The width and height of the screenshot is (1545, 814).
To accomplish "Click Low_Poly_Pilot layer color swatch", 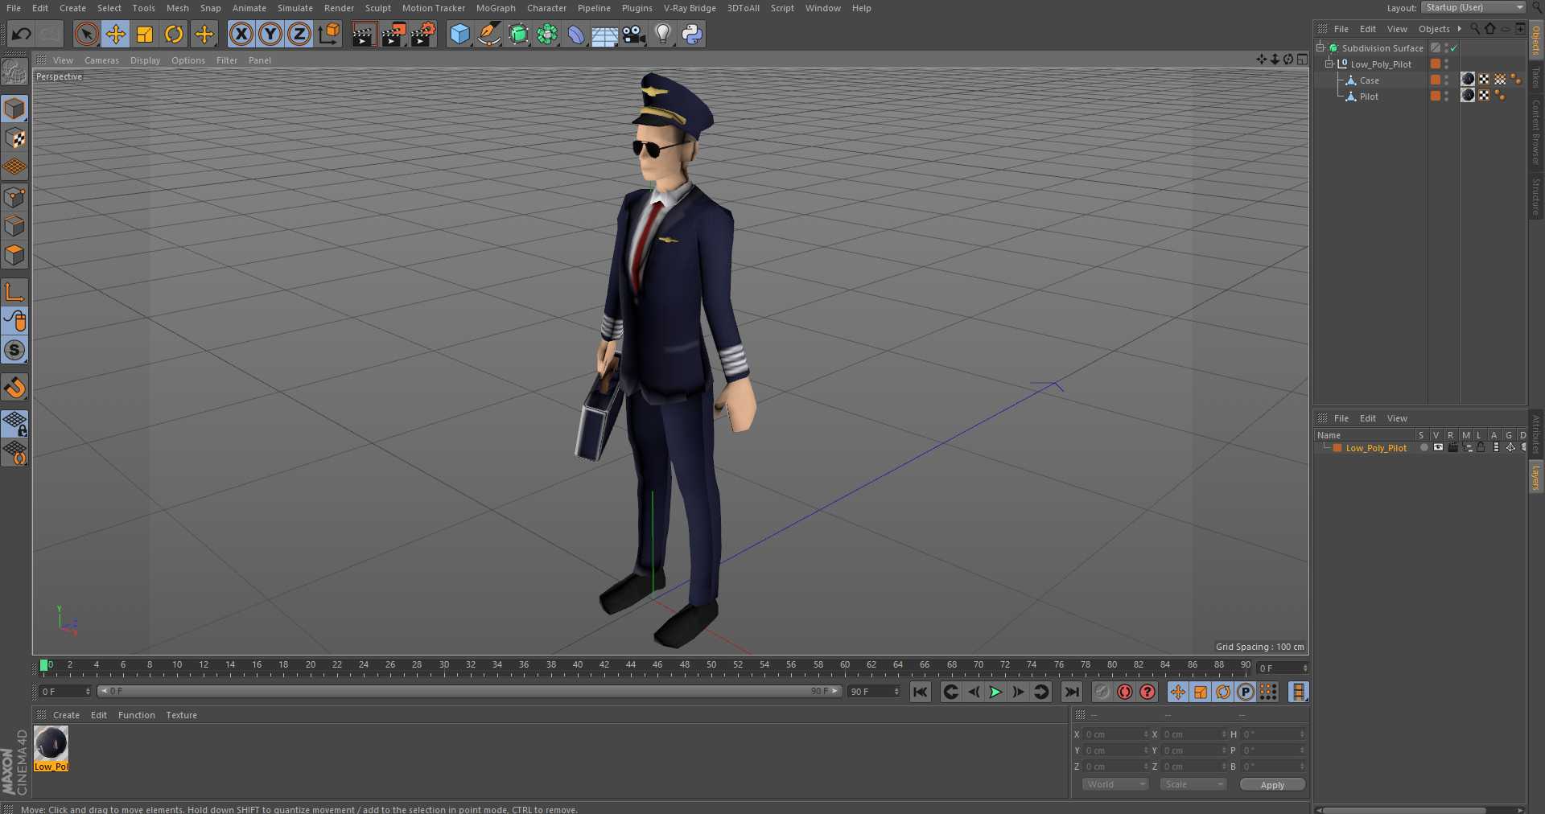I will coord(1337,448).
